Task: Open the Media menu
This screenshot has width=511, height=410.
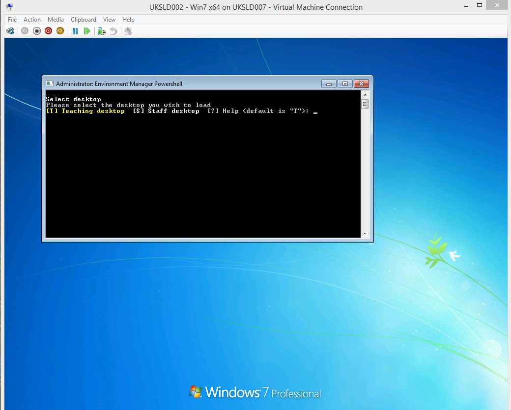Action: pyautogui.click(x=56, y=20)
